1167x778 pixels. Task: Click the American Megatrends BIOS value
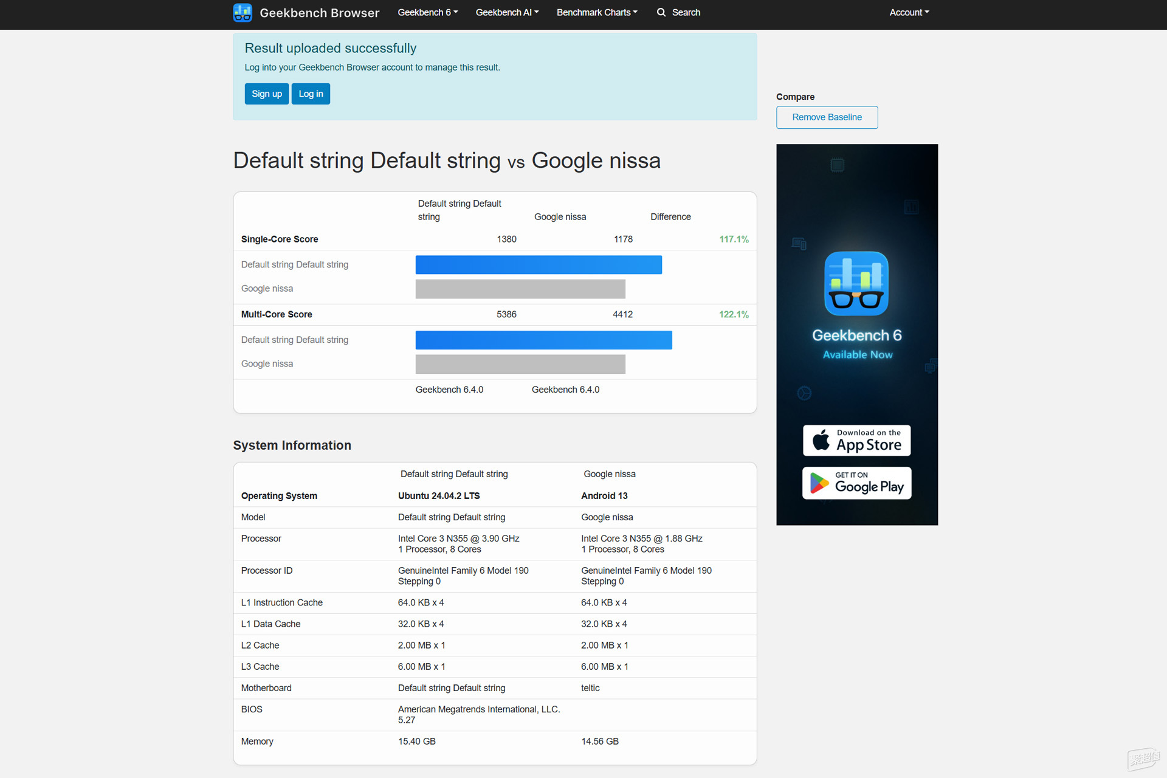[x=479, y=715]
